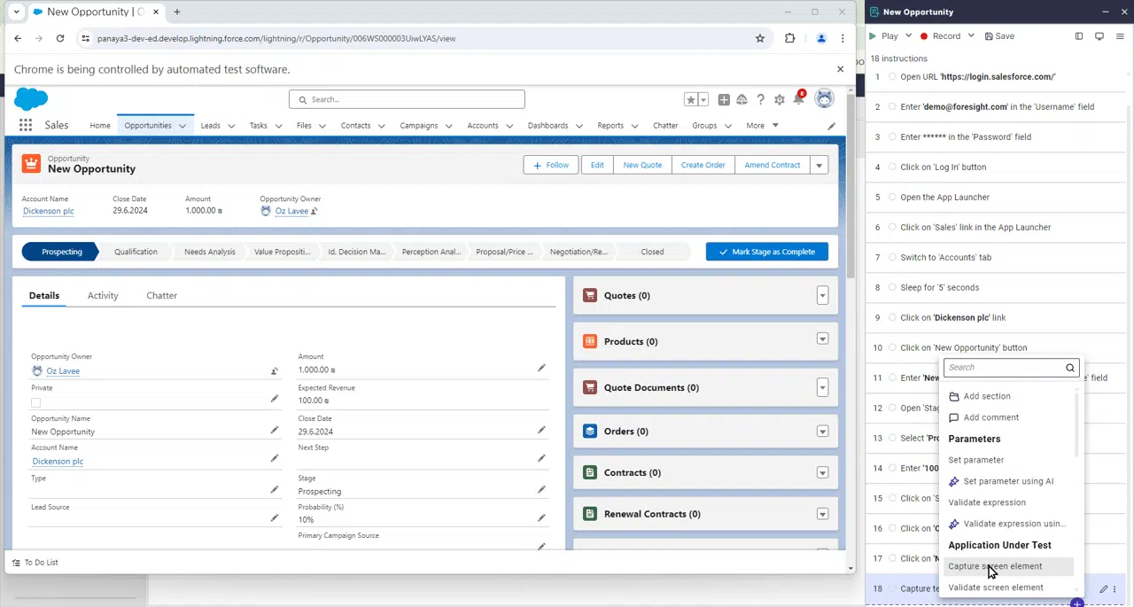Open the Notifications bell

point(798,99)
